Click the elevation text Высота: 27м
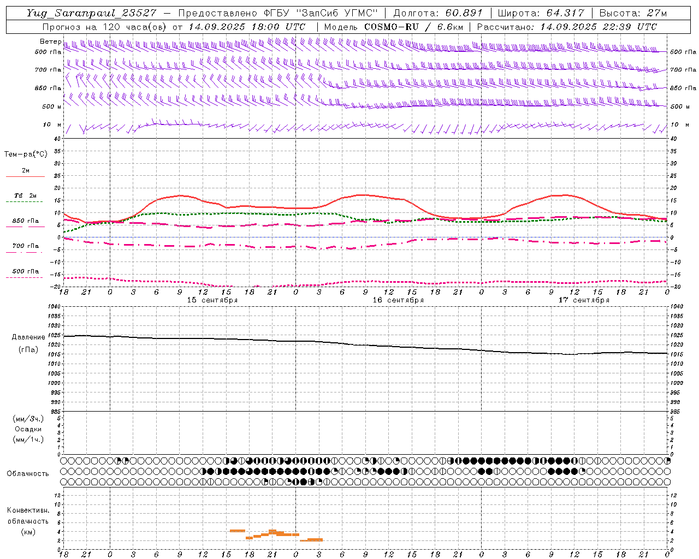Screen dimensions: 699x559 (x=633, y=13)
